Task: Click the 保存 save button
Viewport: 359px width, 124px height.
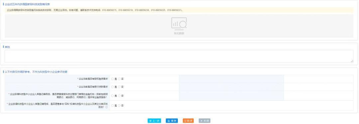Action: tap(172, 121)
